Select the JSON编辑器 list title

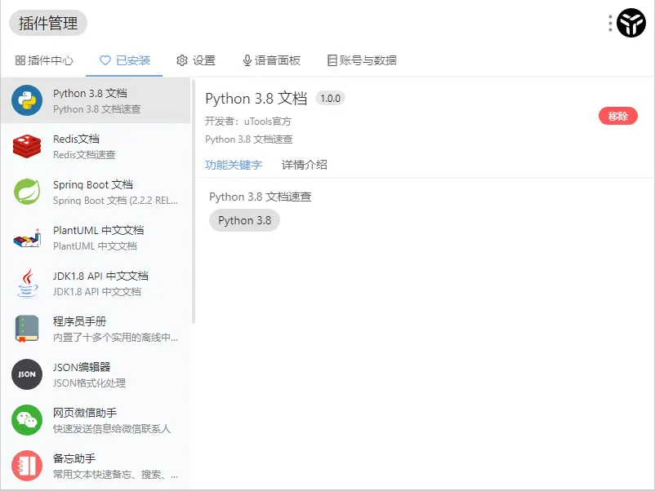click(82, 367)
